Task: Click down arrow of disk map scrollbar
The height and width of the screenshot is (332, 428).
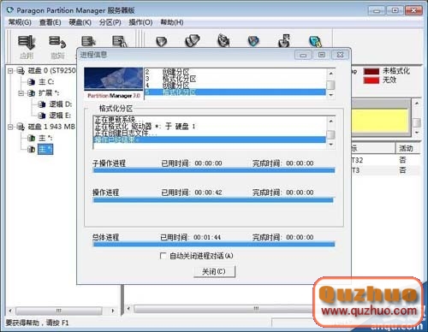Action: (x=417, y=133)
